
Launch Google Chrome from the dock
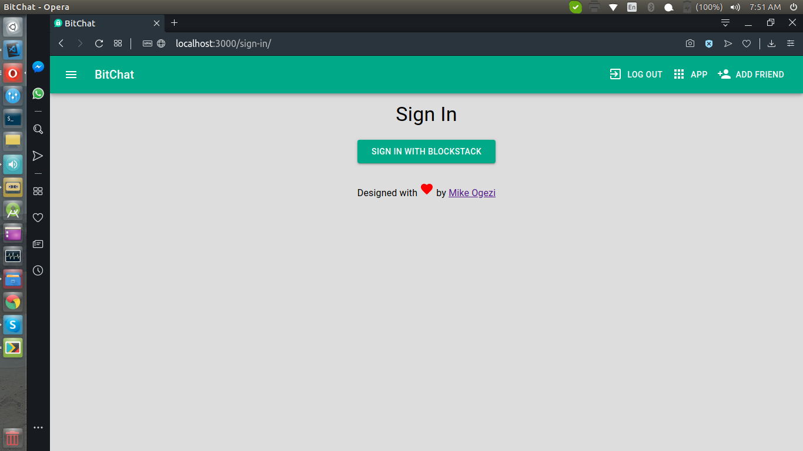13,302
